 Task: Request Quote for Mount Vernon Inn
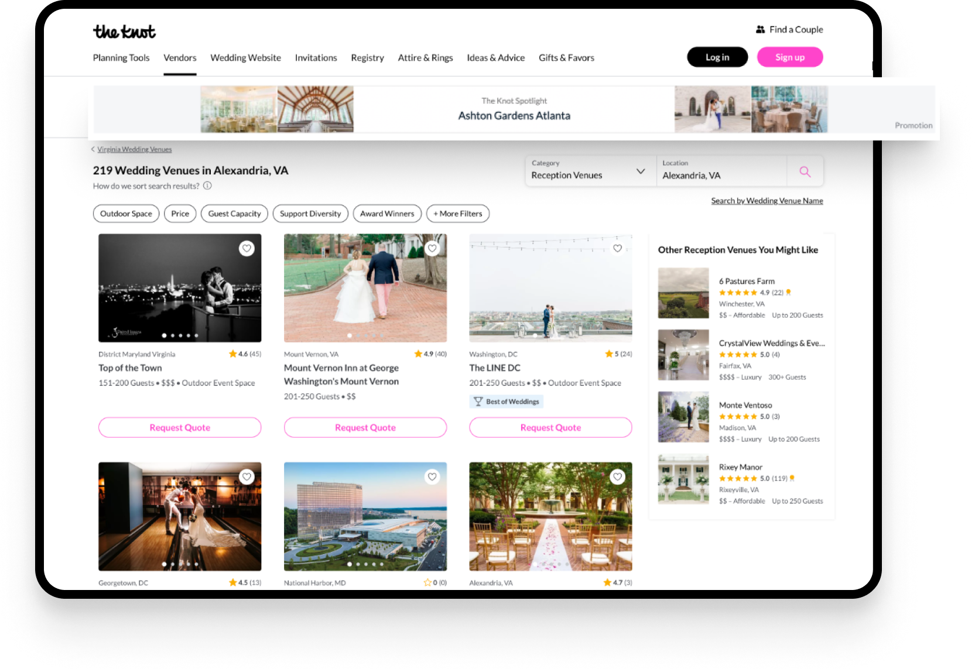click(365, 427)
